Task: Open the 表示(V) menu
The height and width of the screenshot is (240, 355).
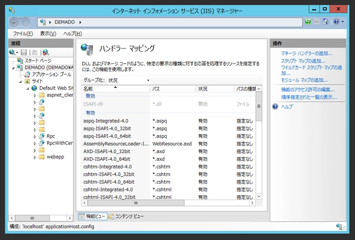Action: click(x=48, y=34)
